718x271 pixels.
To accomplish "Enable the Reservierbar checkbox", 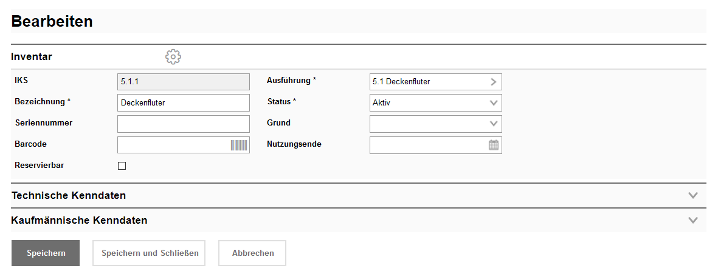I will [122, 166].
